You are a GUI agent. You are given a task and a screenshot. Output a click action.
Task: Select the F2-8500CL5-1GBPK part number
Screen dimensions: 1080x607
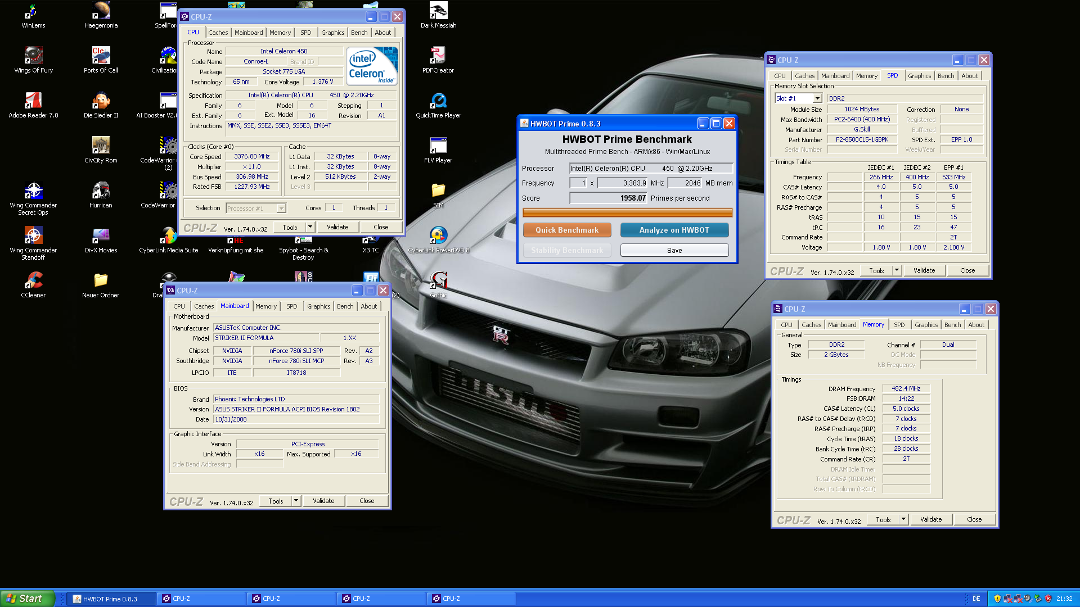click(862, 139)
